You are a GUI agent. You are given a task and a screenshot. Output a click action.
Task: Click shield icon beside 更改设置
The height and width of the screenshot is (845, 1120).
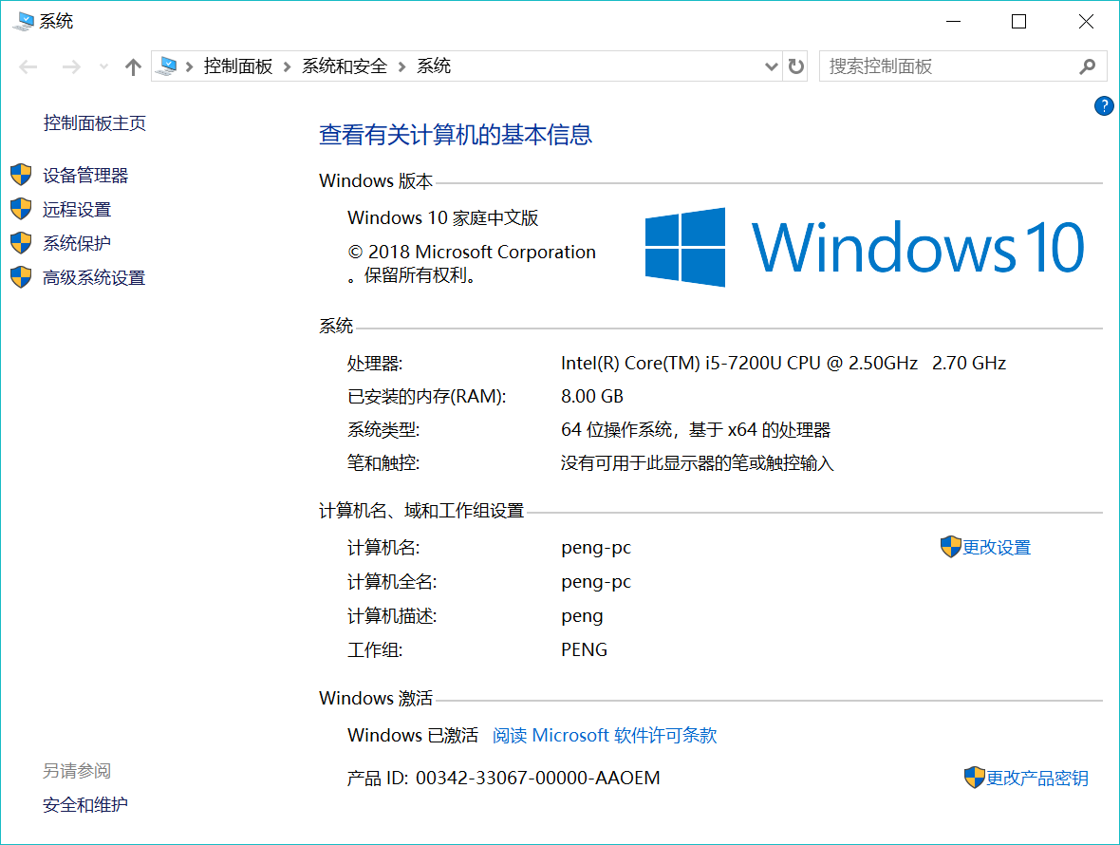(x=951, y=547)
